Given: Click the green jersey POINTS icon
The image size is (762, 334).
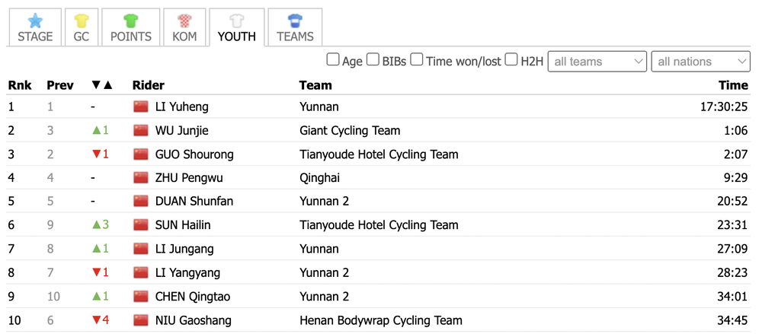Looking at the screenshot, I should pos(131,21).
